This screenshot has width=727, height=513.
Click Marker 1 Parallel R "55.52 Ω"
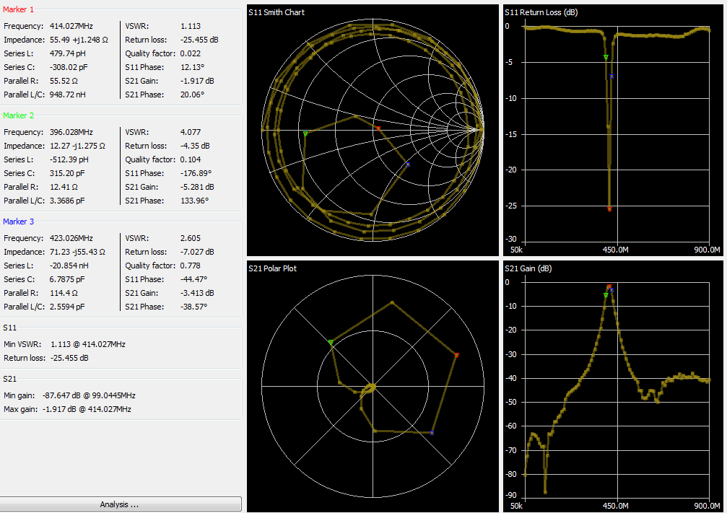(x=64, y=81)
